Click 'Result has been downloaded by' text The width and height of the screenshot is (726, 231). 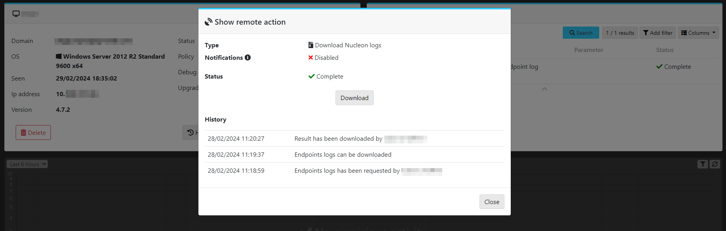click(x=339, y=139)
